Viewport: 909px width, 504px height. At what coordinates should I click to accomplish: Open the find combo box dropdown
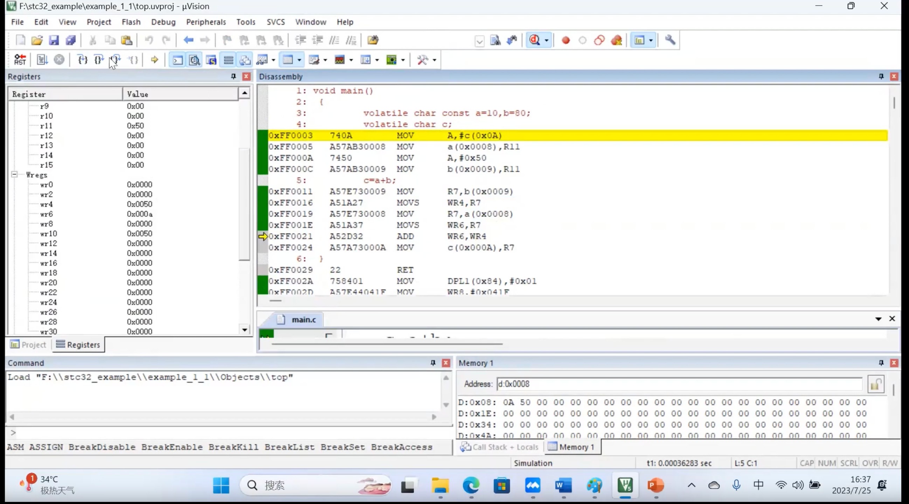(x=479, y=42)
